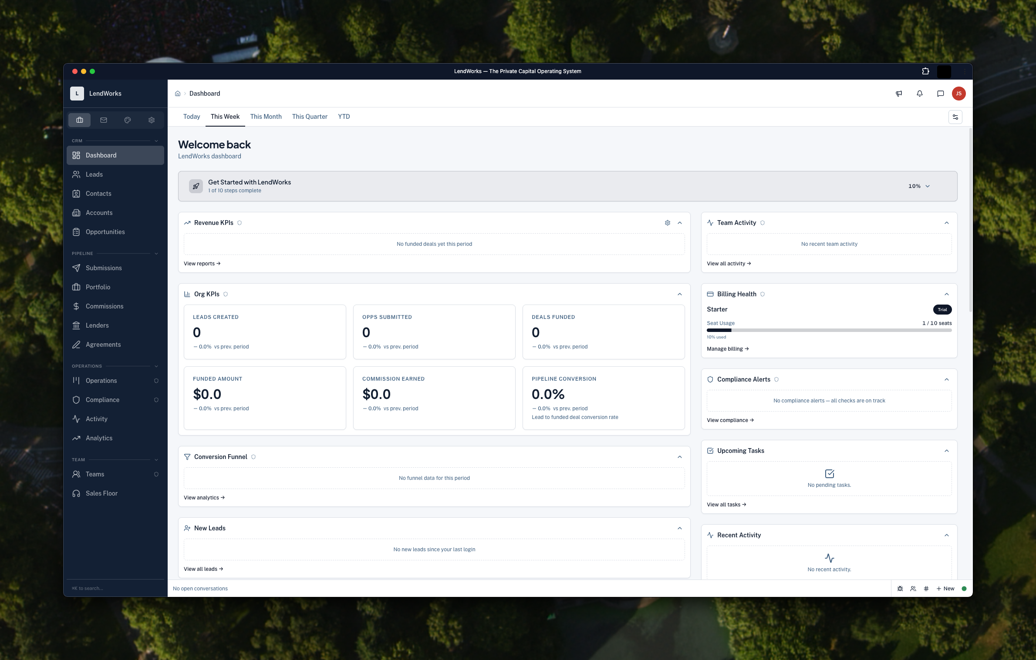The height and width of the screenshot is (660, 1036).
Task: Open the mail icon in the sidebar switcher
Action: 104,120
